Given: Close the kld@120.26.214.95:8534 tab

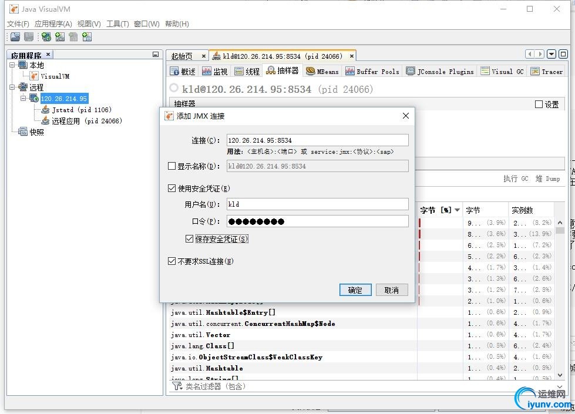Looking at the screenshot, I should click(351, 56).
